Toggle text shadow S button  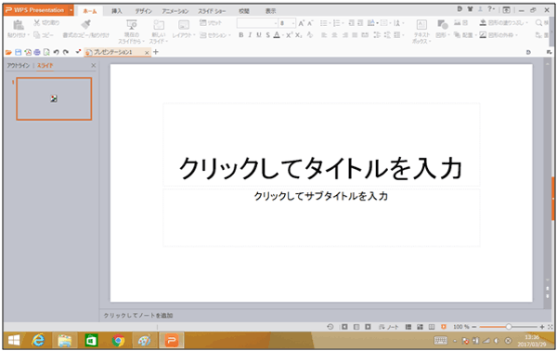click(x=268, y=34)
